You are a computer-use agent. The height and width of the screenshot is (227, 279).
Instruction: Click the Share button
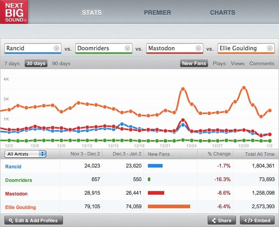click(222, 220)
